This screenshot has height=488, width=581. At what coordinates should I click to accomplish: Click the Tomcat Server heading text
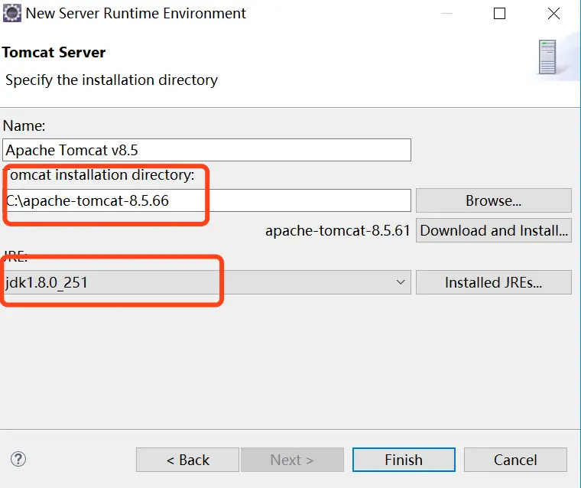(54, 52)
